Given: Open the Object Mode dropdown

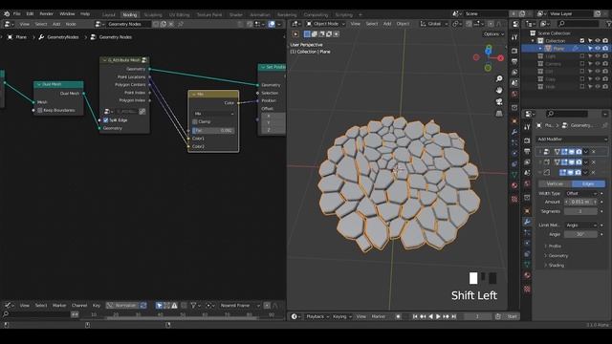Looking at the screenshot, I should [325, 24].
